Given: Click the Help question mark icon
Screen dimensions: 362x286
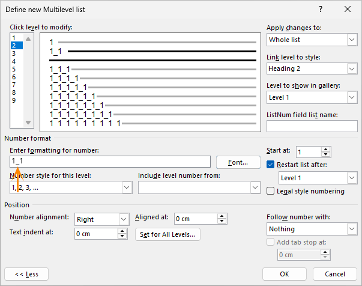Looking at the screenshot, I should coord(321,9).
